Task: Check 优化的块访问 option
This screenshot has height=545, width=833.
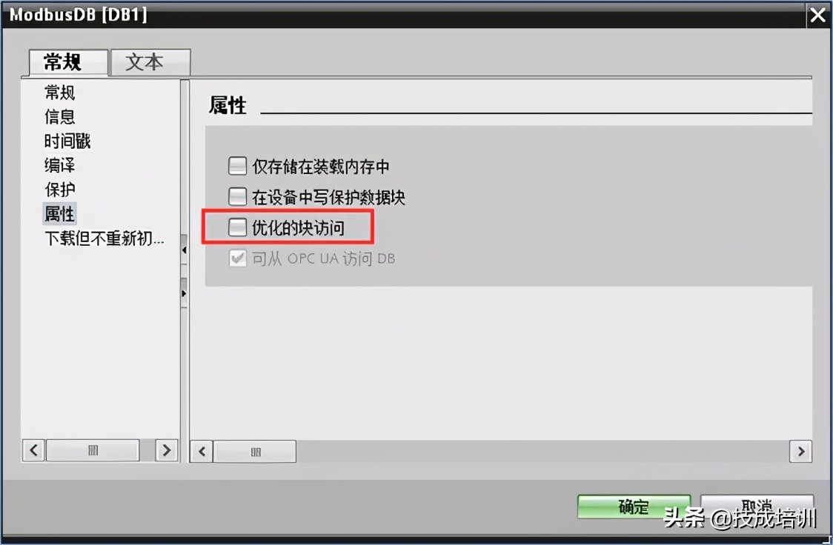Action: 237,227
